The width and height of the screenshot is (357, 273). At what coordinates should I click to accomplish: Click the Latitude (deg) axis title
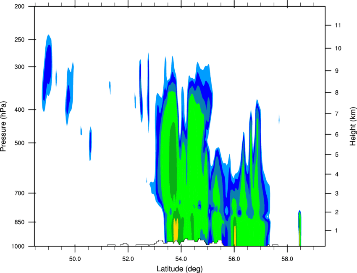pos(179,269)
